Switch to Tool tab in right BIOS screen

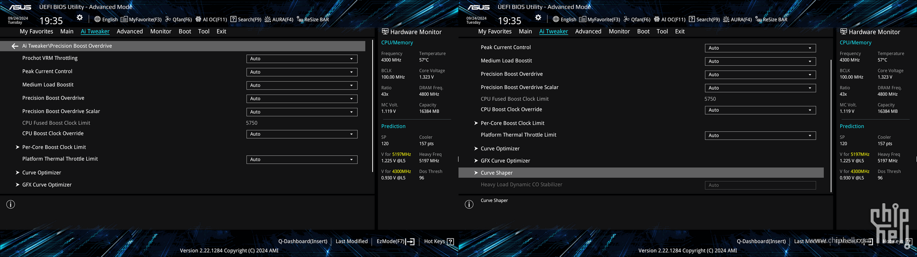click(662, 31)
